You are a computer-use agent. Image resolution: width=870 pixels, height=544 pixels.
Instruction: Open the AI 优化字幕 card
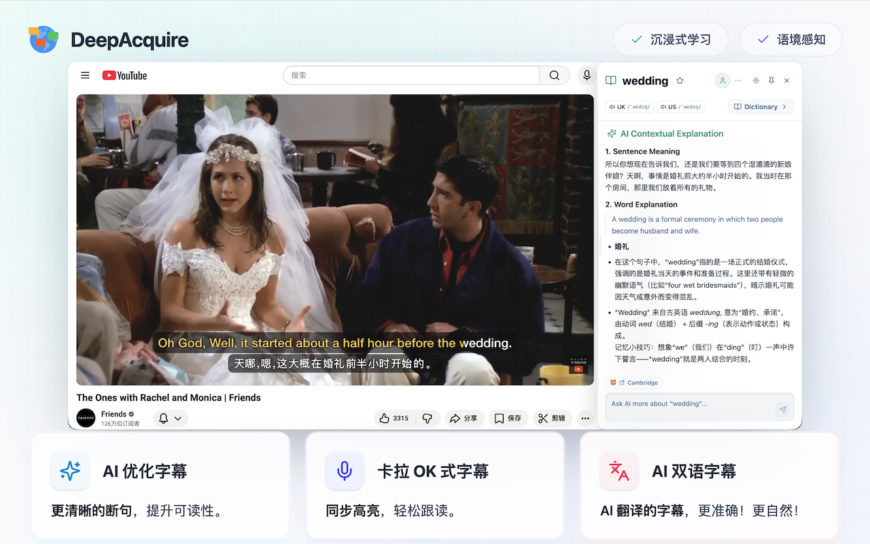[161, 486]
